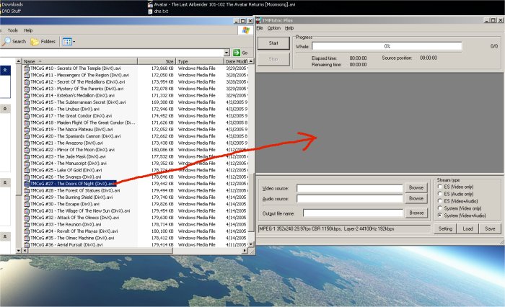Click the Avatar The Last Airbender avi desktop icon
This screenshot has width=505, height=307.
[x=149, y=4]
